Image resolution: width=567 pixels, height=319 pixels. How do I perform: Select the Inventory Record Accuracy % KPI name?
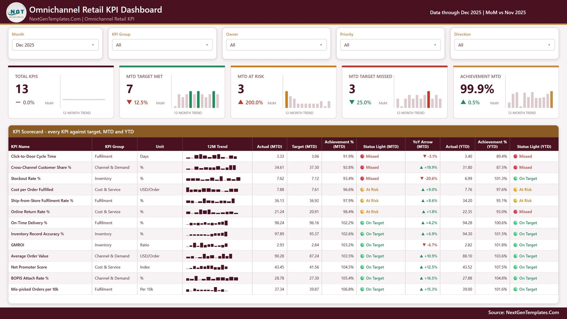pos(37,234)
